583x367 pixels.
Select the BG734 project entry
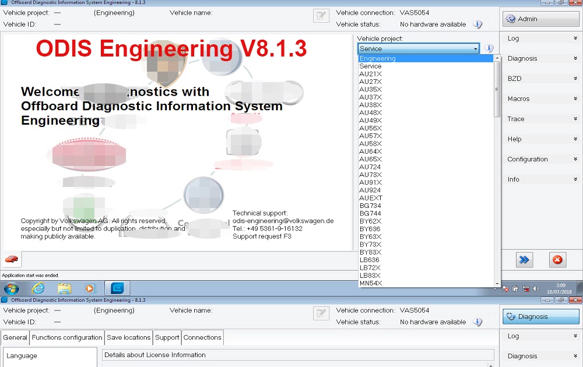click(x=426, y=206)
